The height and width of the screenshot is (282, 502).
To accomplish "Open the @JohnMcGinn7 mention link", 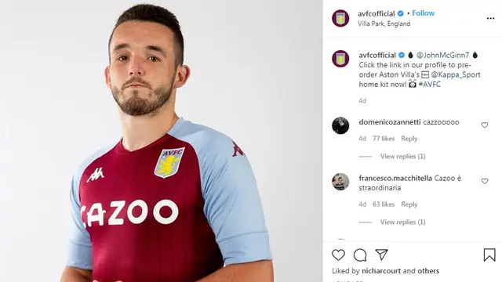I will (x=442, y=55).
